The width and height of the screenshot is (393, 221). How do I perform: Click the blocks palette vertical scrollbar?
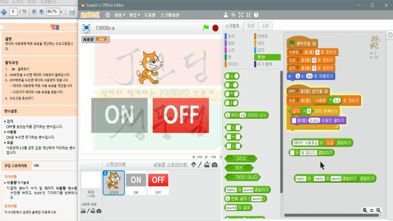click(282, 132)
